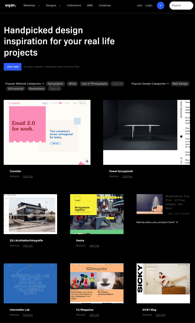Click the ADS VIA CARBON label
This screenshot has width=195, height=323.
[179, 214]
